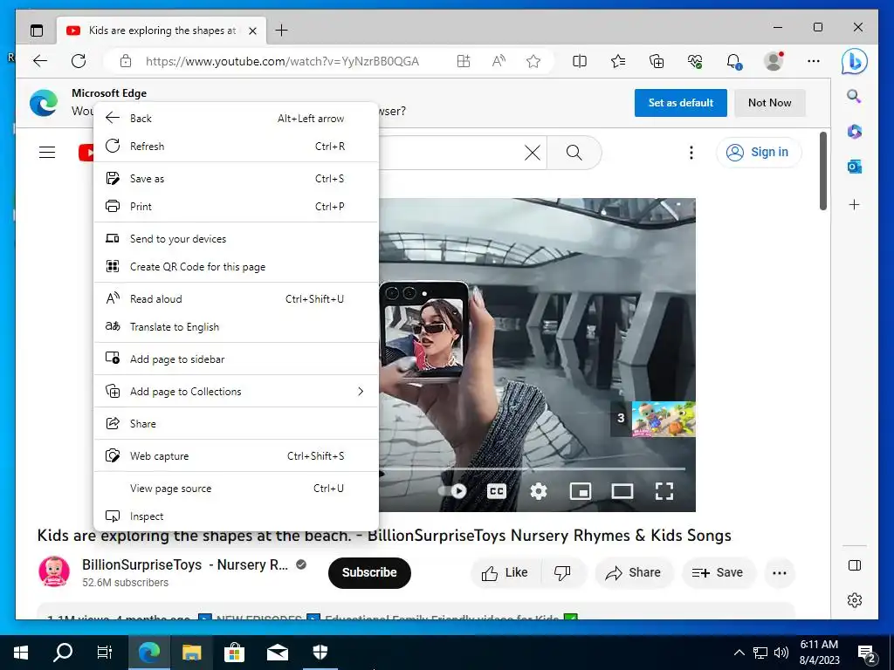The width and height of the screenshot is (894, 670).
Task: Choose Translate to English
Action: click(x=236, y=327)
